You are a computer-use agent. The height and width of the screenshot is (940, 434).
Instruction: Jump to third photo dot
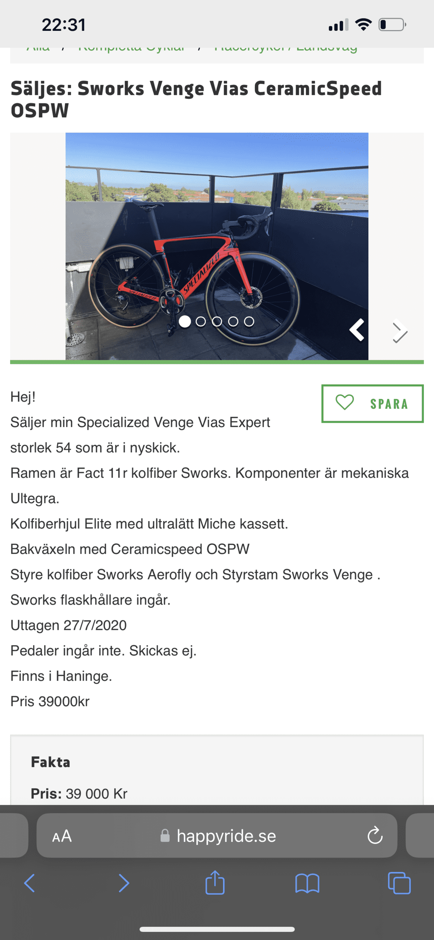point(217,321)
